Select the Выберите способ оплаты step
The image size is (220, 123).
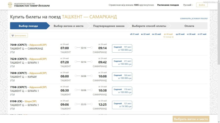[x=149, y=26]
